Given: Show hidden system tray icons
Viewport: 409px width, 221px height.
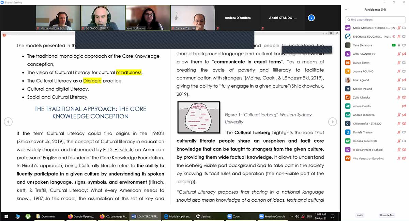Looking at the screenshot, I should point(292,216).
